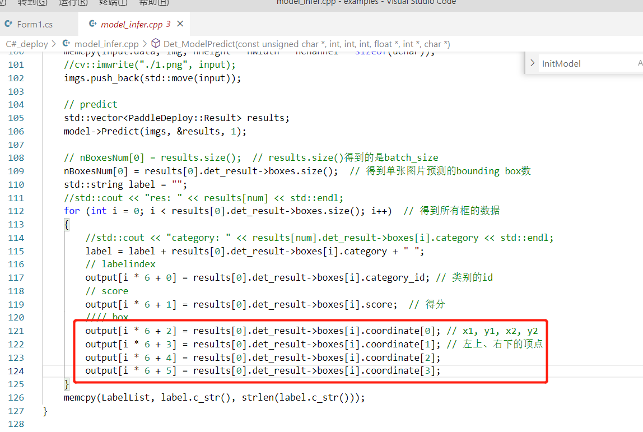Viewport: 643px width, 432px height.
Task: Click the model_infer.cpp breadcrumb item
Action: pos(106,44)
